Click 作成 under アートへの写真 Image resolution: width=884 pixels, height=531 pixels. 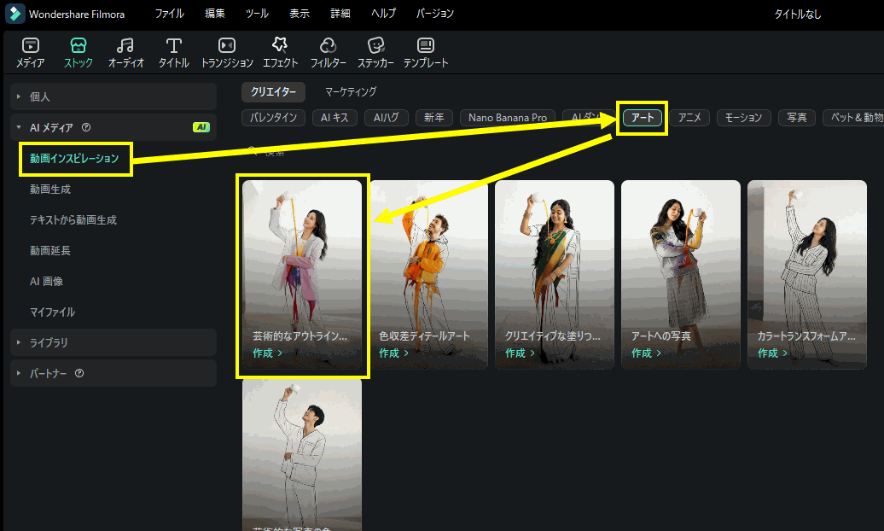646,353
